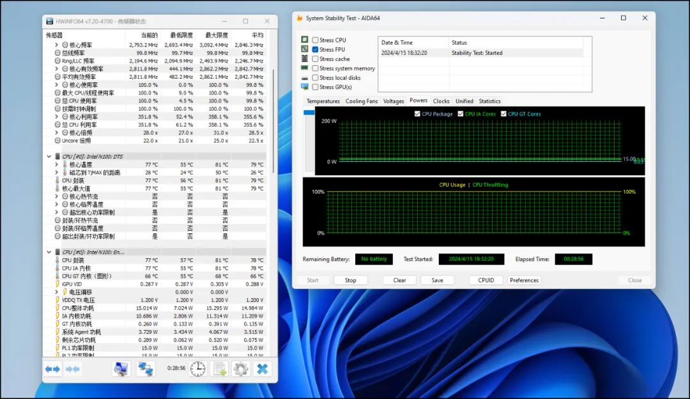Uncheck CPU IA Cores graph checkbox
The height and width of the screenshot is (399, 690).
460,114
